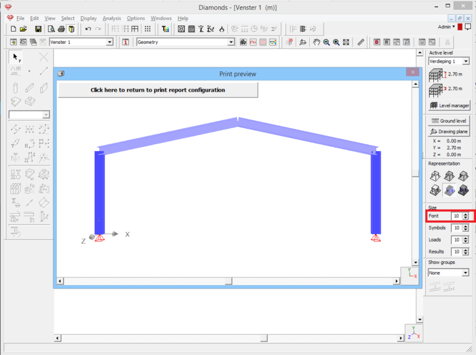
Task: Select the draw line tool
Action: tap(44, 71)
